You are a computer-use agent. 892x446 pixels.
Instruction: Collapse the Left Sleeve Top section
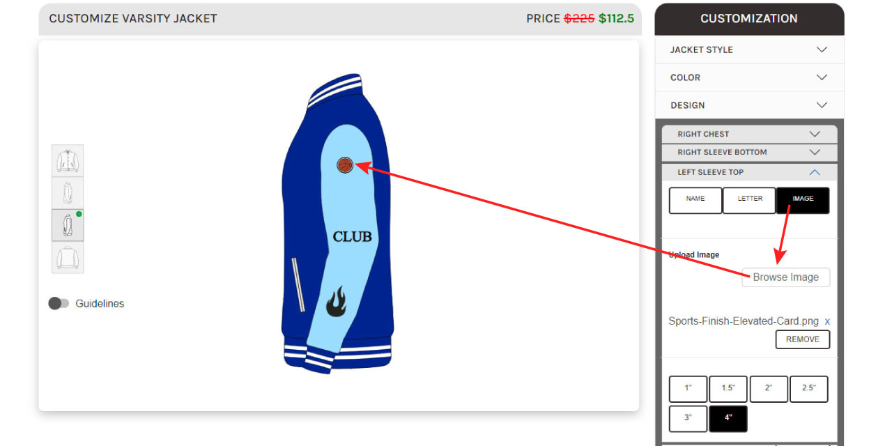[749, 172]
